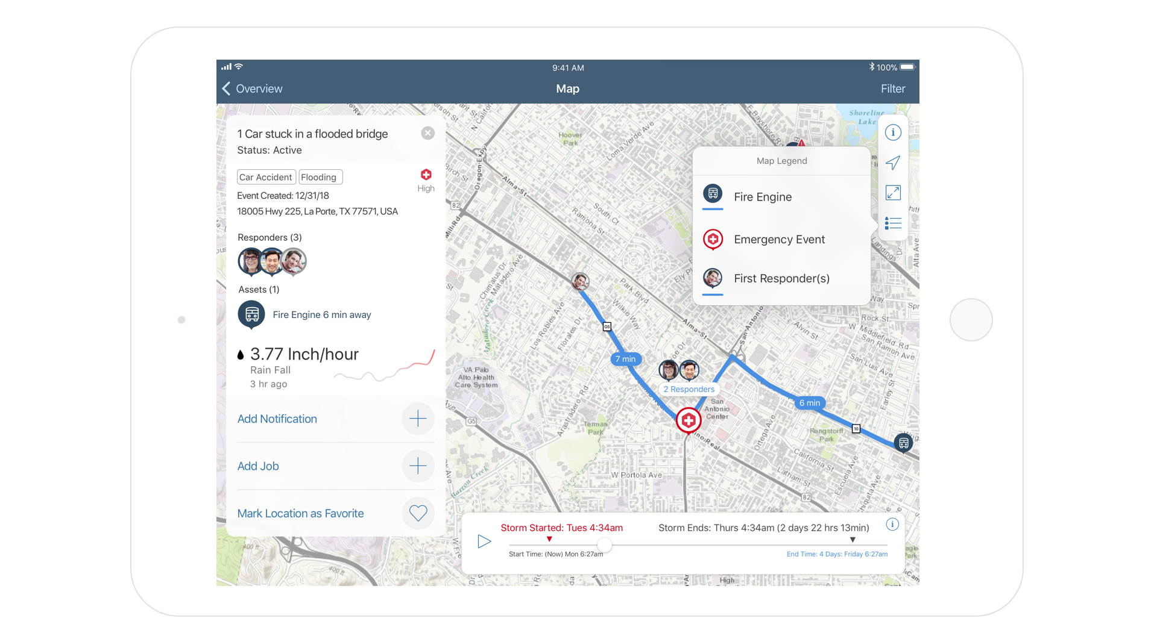
Task: Open Fire Engine 6 min away link
Action: coord(321,315)
